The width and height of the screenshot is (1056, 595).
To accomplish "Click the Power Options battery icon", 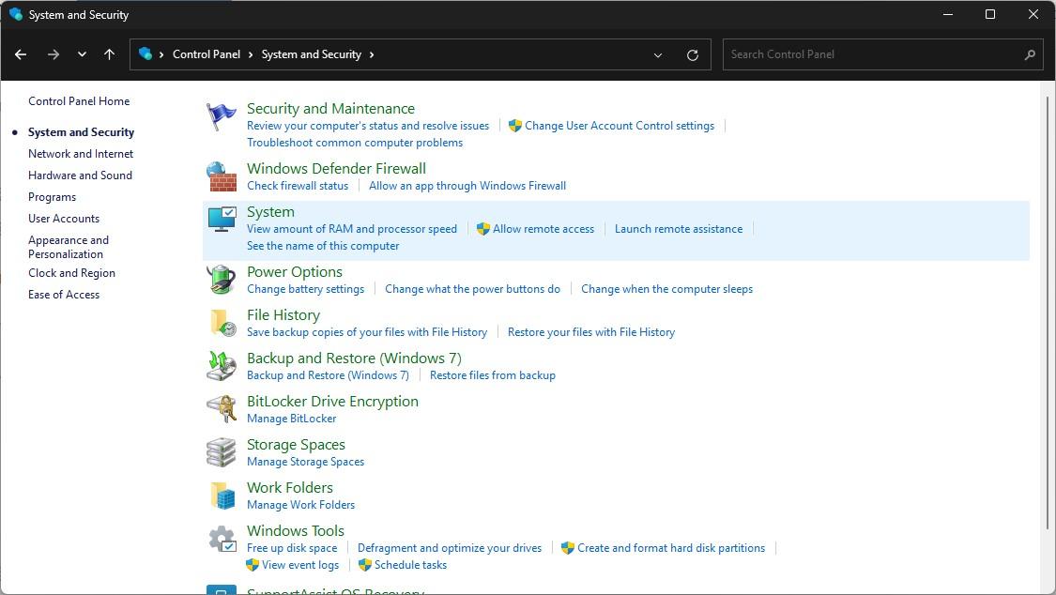I will click(221, 280).
